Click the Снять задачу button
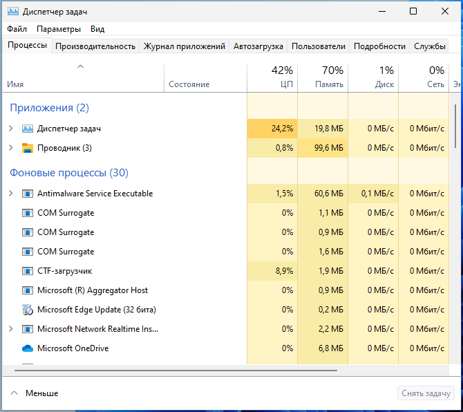The height and width of the screenshot is (412, 463). coord(426,393)
